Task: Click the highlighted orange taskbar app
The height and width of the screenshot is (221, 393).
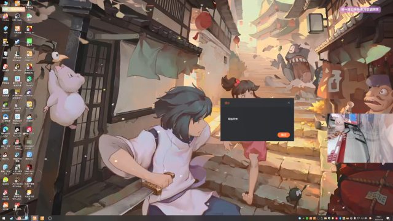Action: 34,219
